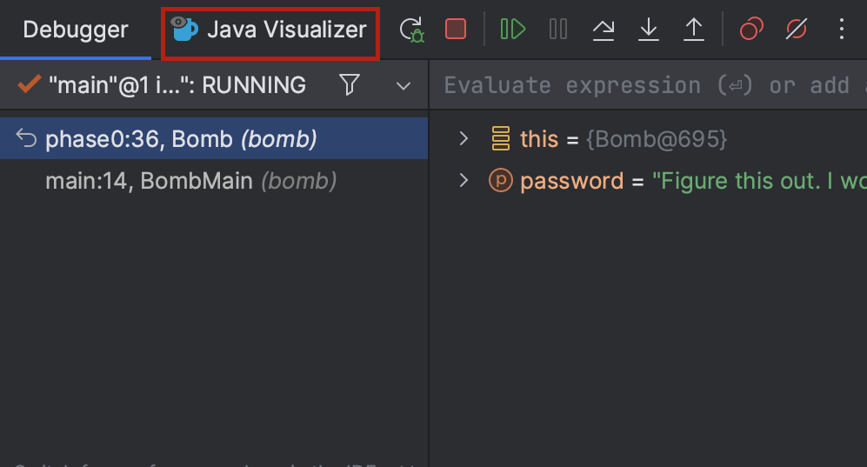Screen dimensions: 867x467
Task: Expand the password variable node
Action: pos(464,181)
